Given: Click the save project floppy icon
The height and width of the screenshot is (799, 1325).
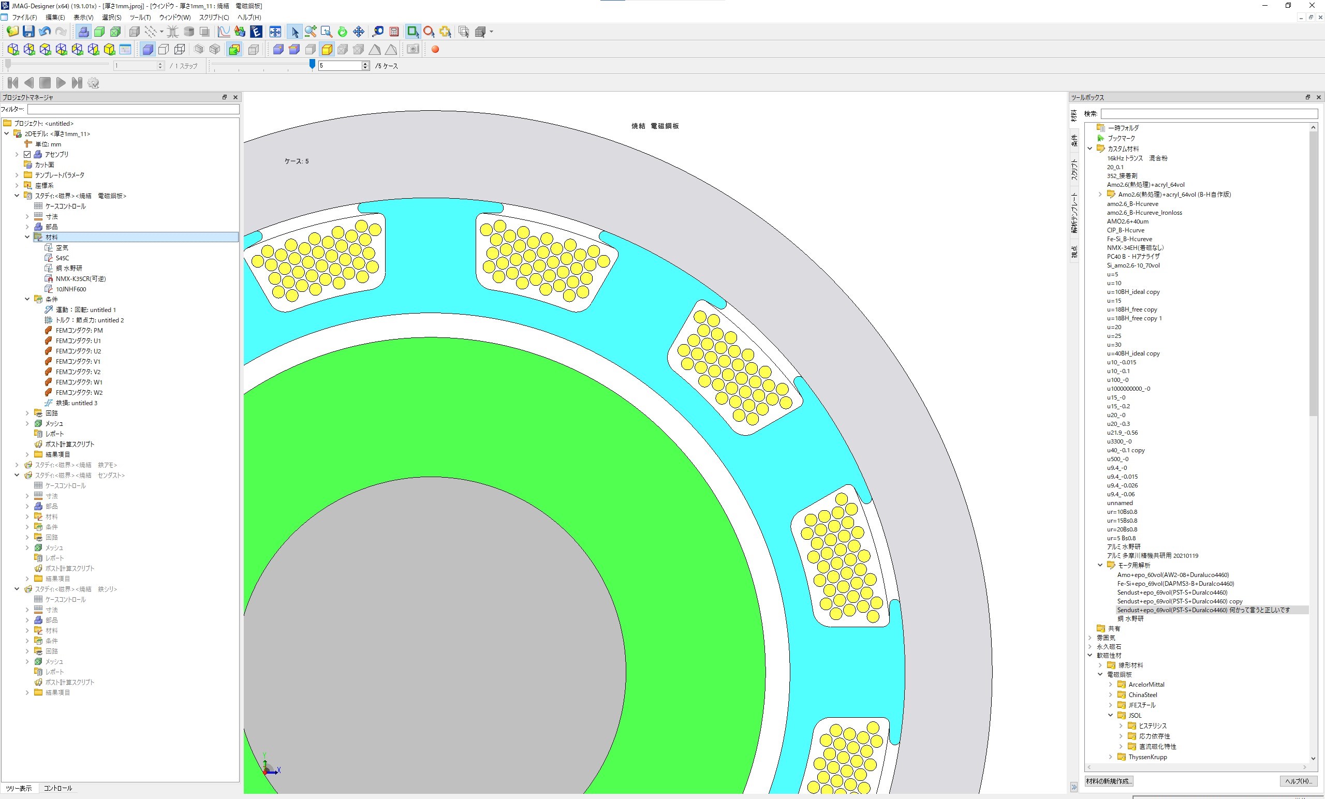Looking at the screenshot, I should click(28, 32).
